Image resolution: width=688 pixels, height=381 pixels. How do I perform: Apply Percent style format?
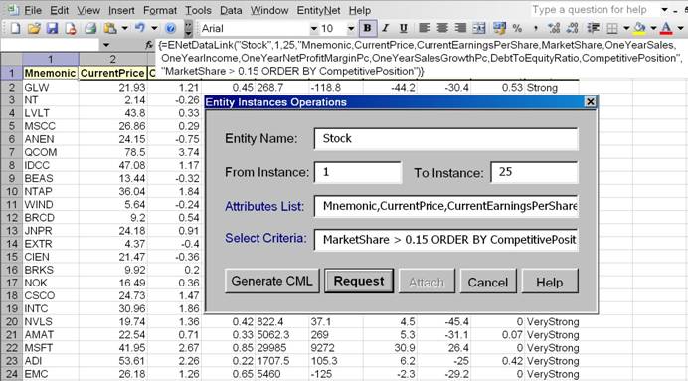(x=517, y=29)
